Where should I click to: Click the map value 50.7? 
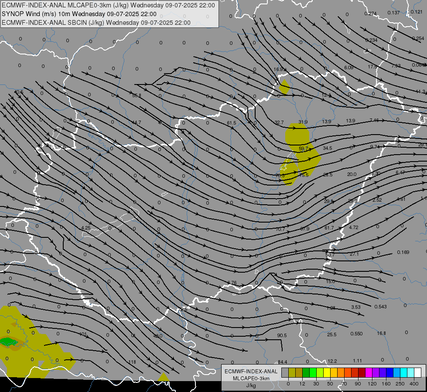click(x=330, y=255)
